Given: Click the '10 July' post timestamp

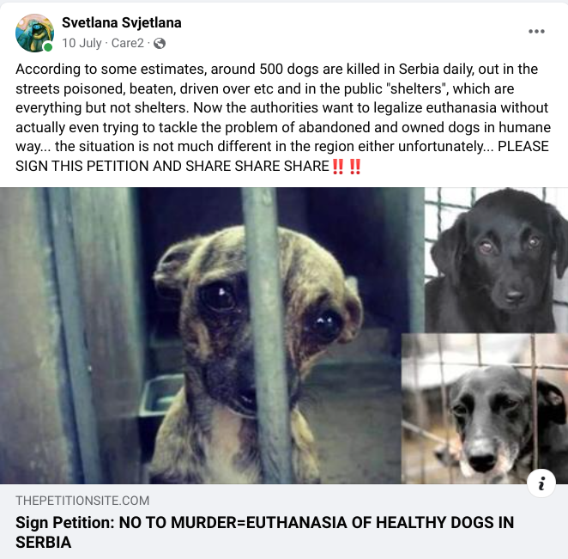Looking at the screenshot, I should click(82, 43).
